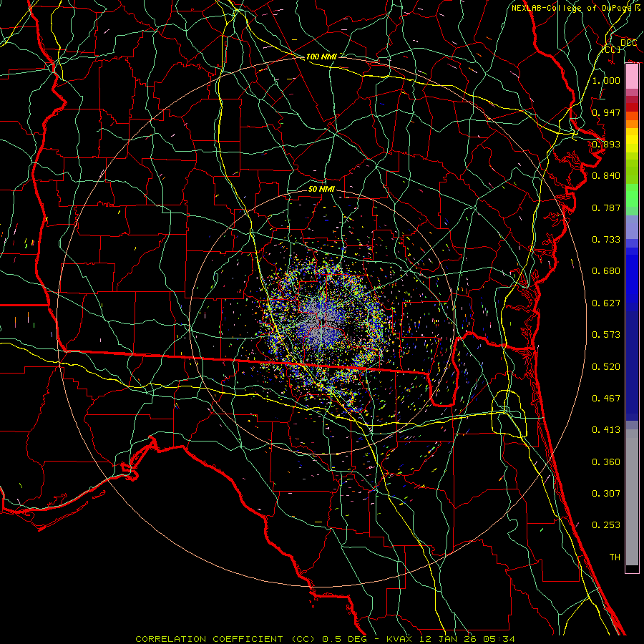Click the 50 NMI range ring label
644x644 pixels.
point(321,189)
